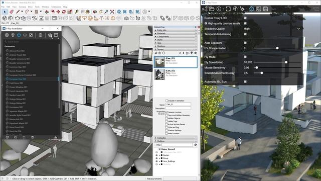The image size is (321, 181).
Task: Open the File menu
Action: (3, 7)
